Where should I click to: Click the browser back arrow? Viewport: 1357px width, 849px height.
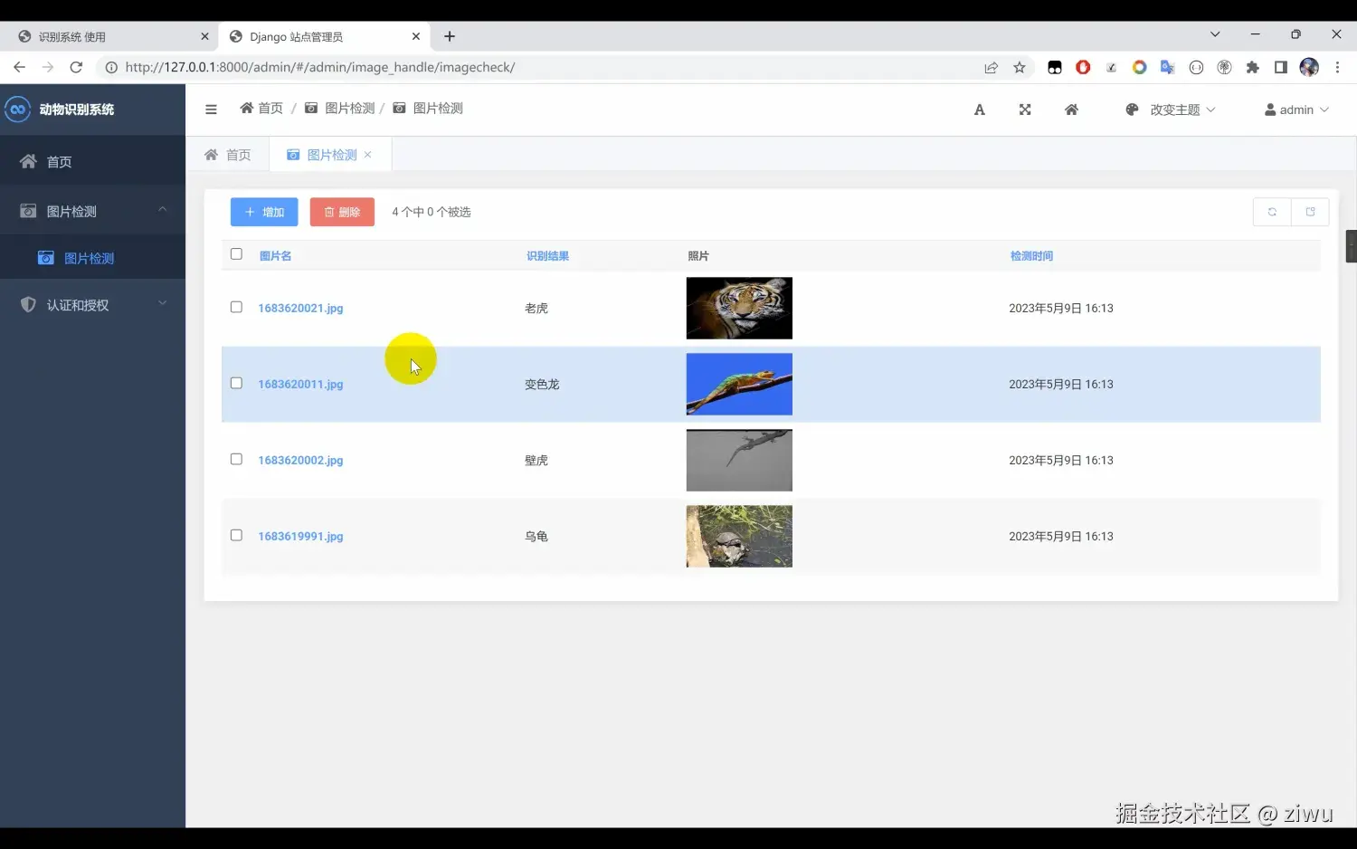19,67
